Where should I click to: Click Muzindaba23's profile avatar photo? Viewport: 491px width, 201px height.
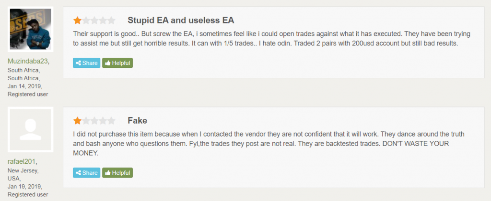[31, 29]
